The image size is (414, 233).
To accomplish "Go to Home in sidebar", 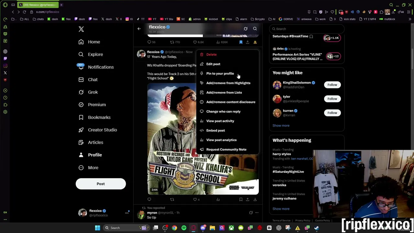I will 90,42.
